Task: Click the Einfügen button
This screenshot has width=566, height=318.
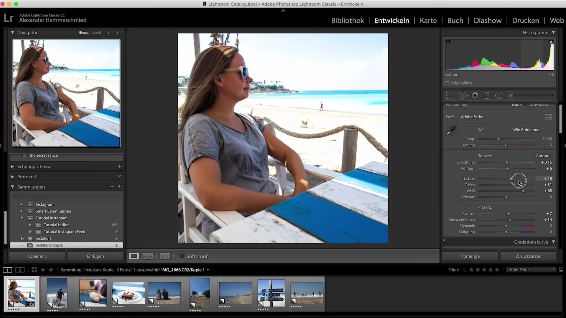Action: pyautogui.click(x=95, y=256)
